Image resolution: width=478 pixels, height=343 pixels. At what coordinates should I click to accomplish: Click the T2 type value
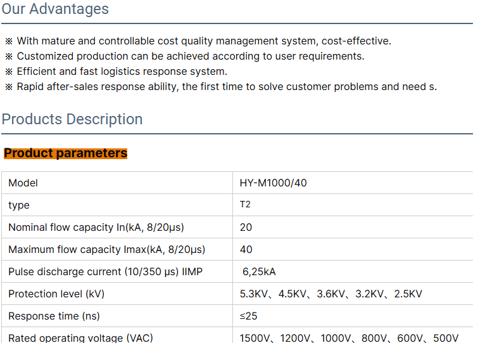(x=245, y=205)
